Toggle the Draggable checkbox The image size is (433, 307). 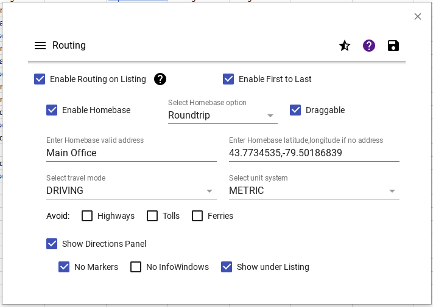(x=296, y=110)
